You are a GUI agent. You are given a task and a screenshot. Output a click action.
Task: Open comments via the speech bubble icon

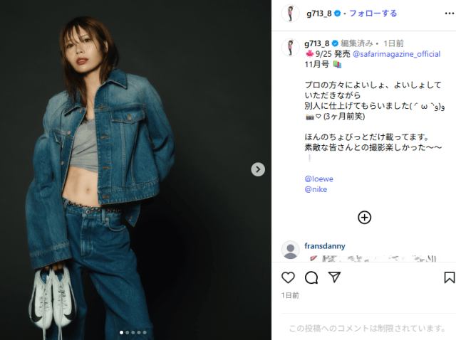(x=311, y=277)
